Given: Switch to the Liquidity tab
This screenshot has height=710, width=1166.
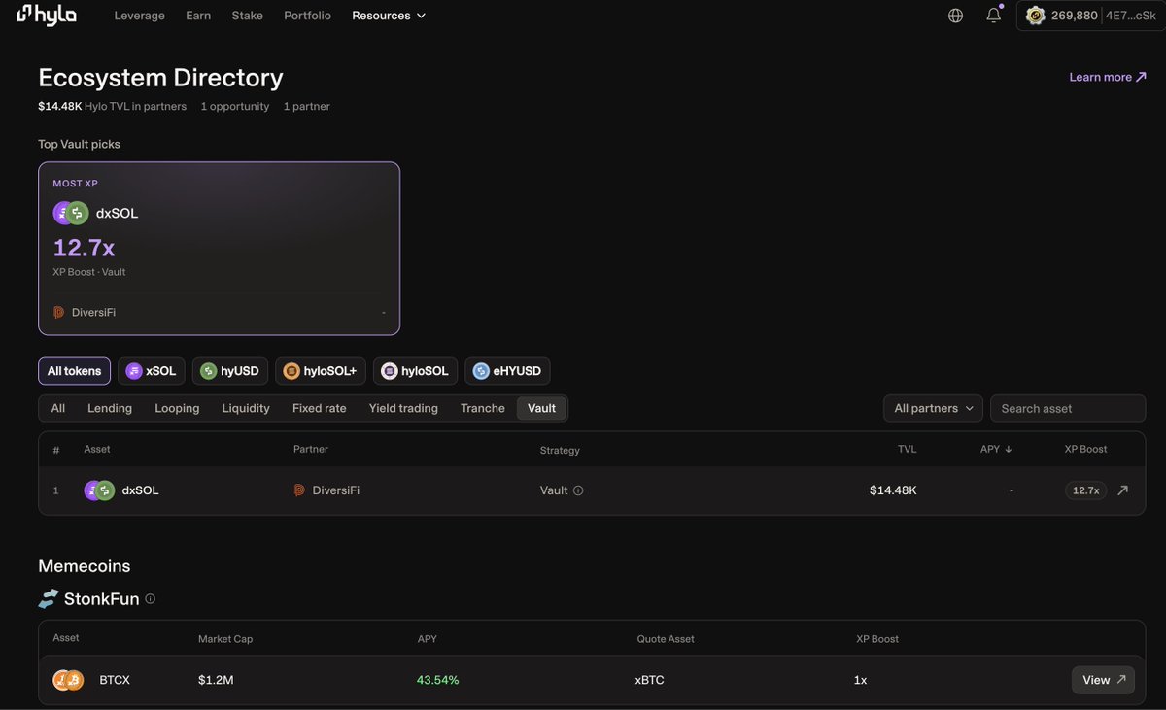Looking at the screenshot, I should click(x=246, y=408).
